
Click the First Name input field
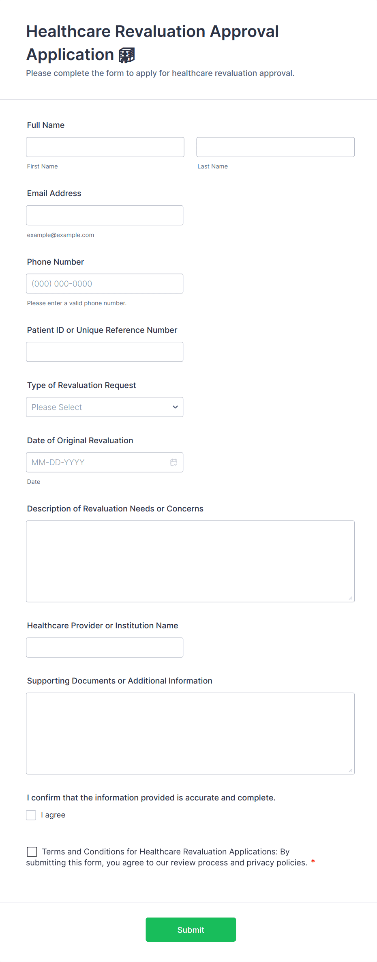105,147
